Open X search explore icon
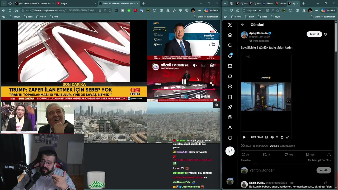Viewport: 338px width, 190px height. [x=230, y=45]
